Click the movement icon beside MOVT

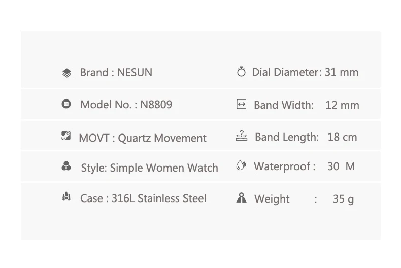pyautogui.click(x=66, y=136)
